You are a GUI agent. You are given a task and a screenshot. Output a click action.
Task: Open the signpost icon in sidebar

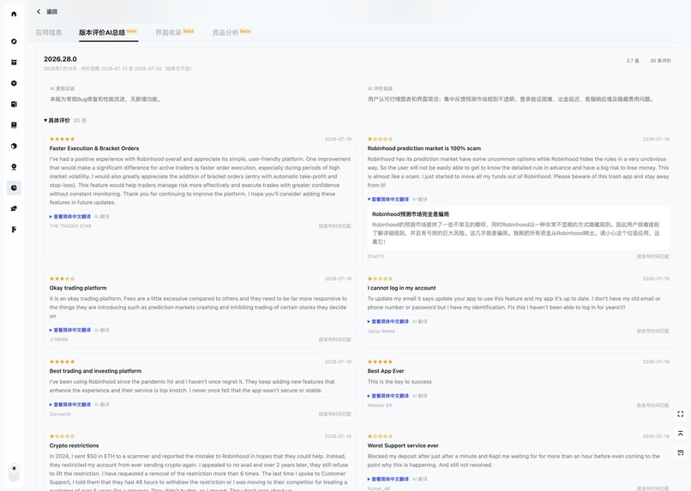pos(14,230)
